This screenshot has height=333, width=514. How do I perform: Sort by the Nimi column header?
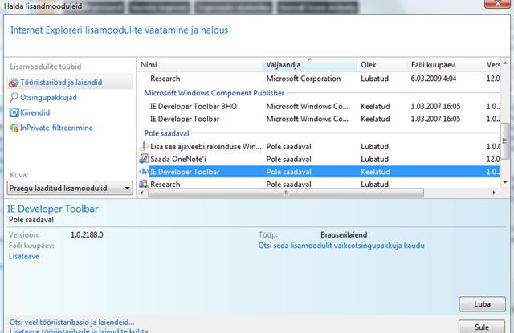(200, 65)
